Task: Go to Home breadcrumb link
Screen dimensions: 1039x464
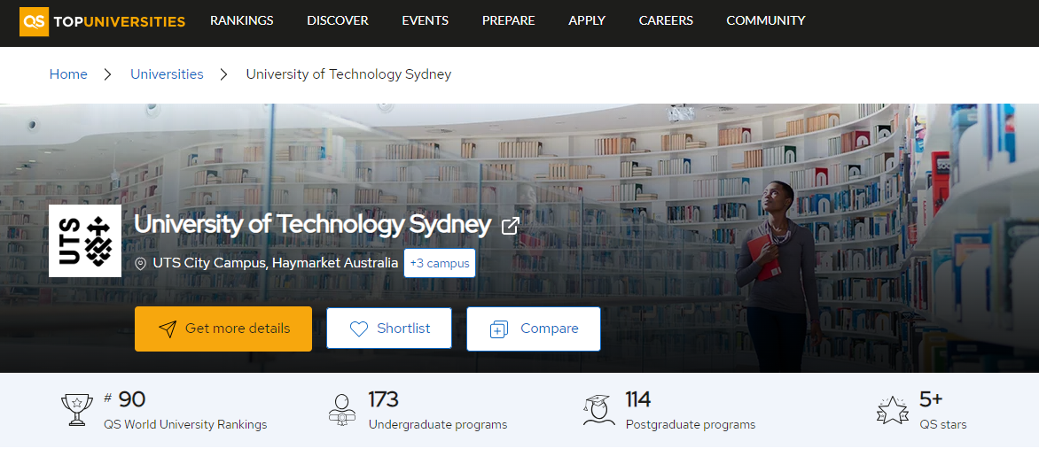Action: pyautogui.click(x=68, y=74)
